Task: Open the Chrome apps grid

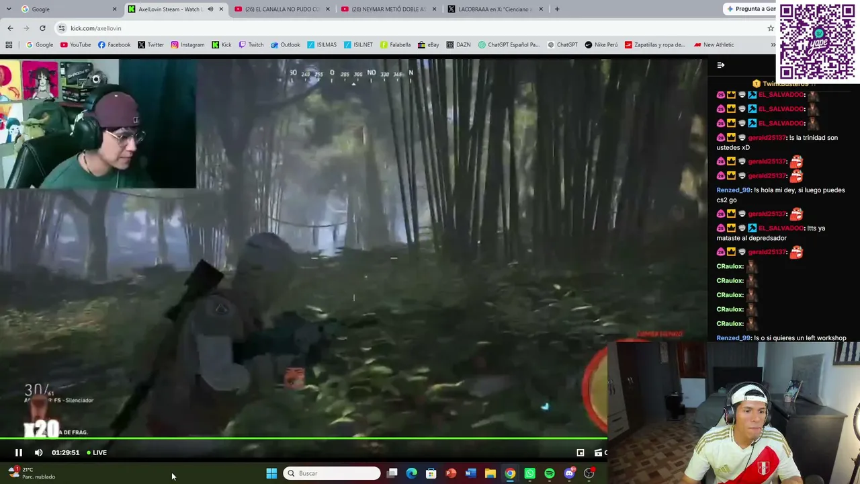Action: [9, 45]
